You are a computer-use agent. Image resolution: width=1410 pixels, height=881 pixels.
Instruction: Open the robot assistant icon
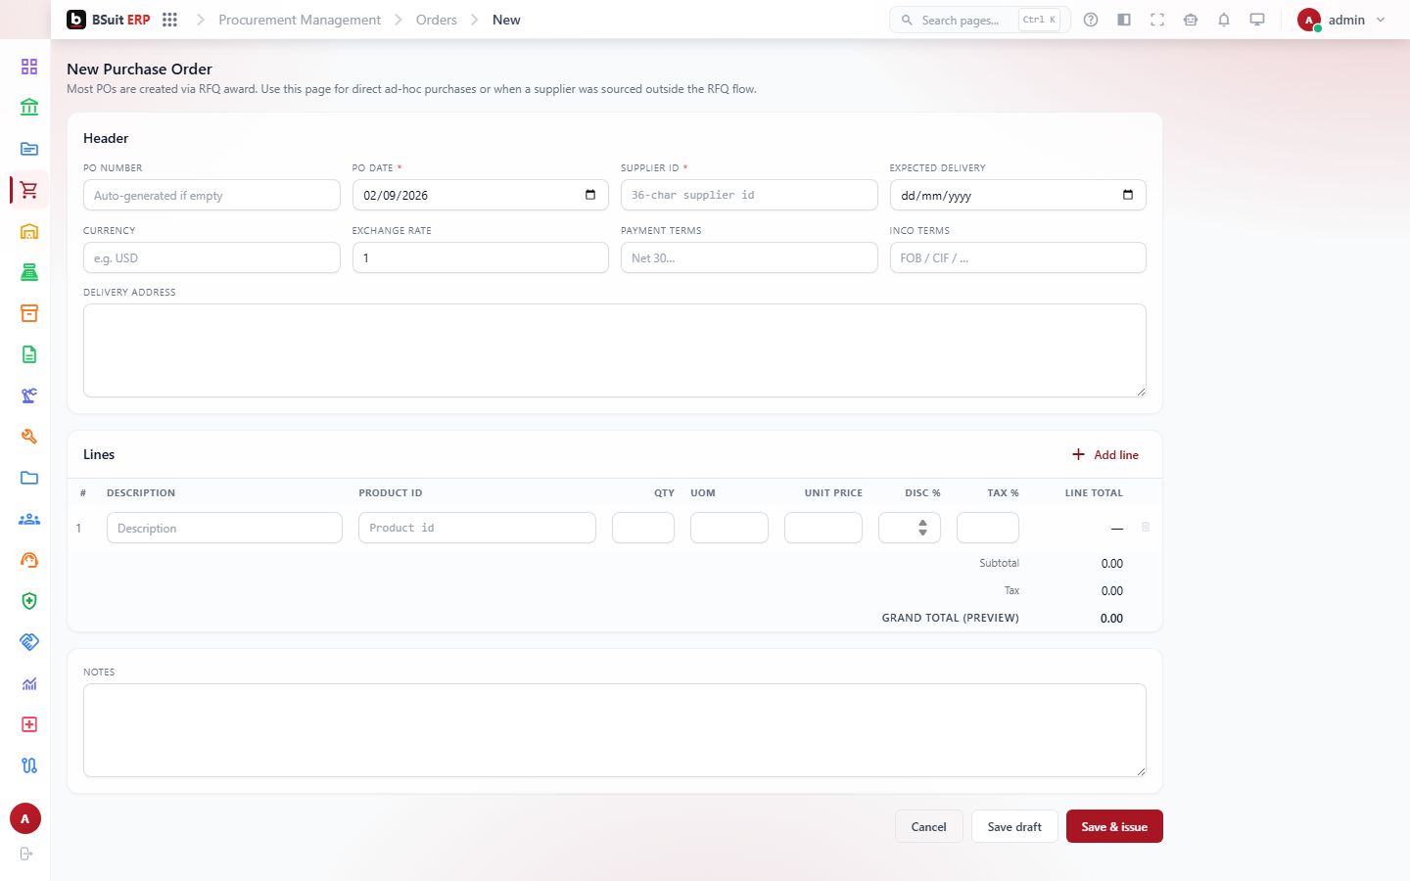pyautogui.click(x=1191, y=20)
